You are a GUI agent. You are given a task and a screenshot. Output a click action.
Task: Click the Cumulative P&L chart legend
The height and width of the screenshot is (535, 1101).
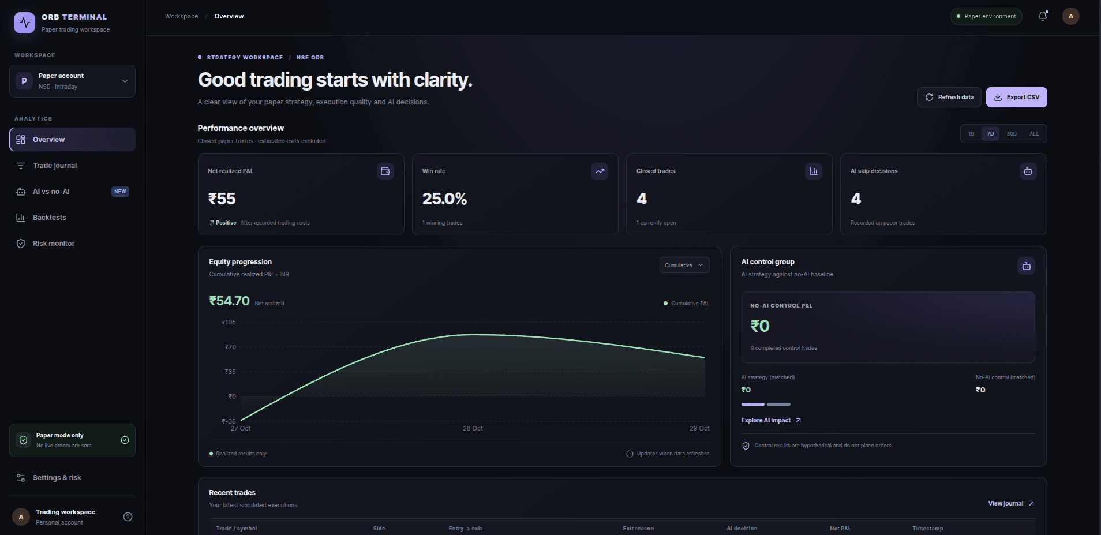(686, 304)
